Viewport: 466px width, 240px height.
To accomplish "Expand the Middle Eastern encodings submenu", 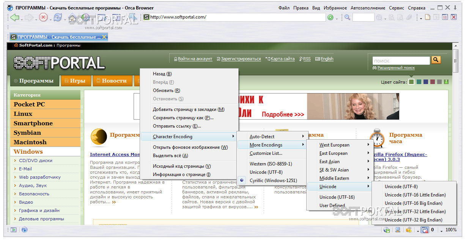I will (x=340, y=178).
